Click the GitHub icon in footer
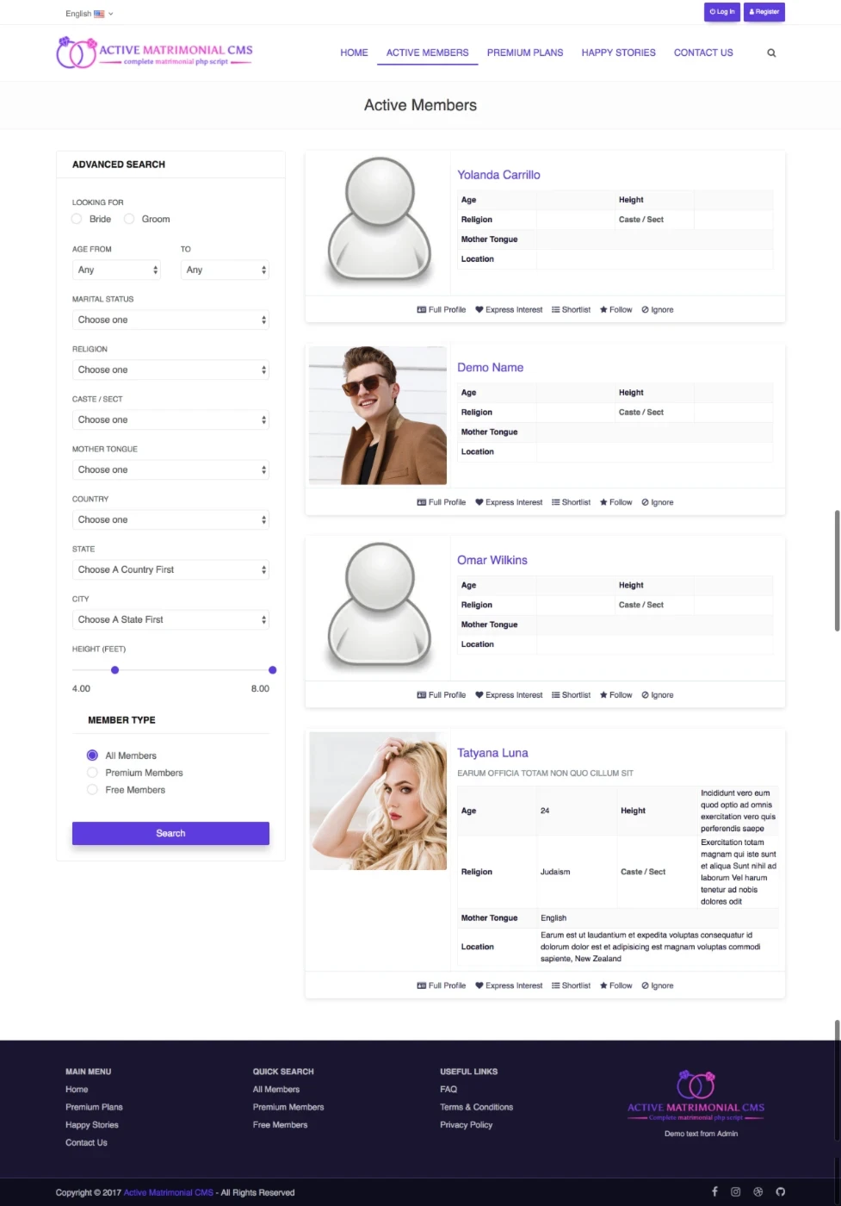Screen dimensions: 841x1206 pos(781,1191)
